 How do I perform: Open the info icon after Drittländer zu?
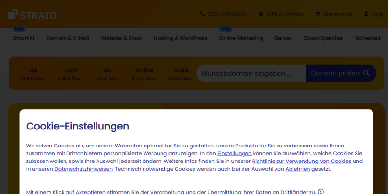(321, 192)
